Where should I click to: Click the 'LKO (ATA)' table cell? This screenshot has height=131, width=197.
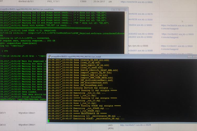tap(111, 127)
